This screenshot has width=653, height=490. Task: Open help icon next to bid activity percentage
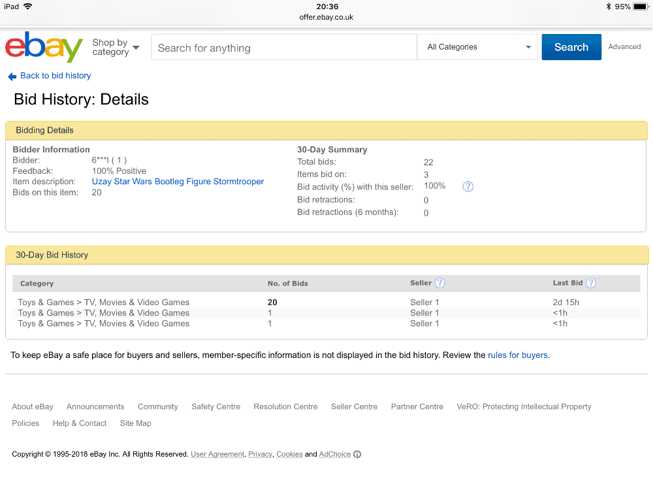click(x=468, y=187)
